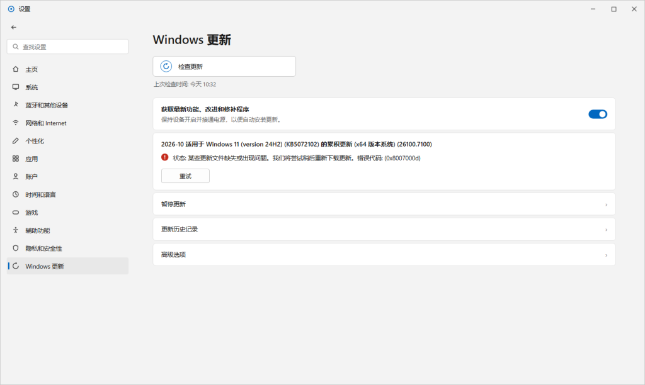Click the pencil icon beside 个性化
Viewport: 645px width, 385px height.
pos(16,141)
